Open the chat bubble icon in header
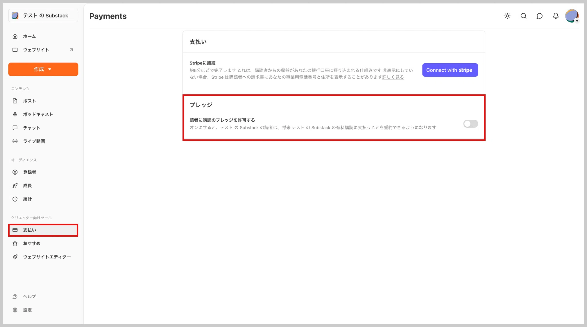 click(x=540, y=16)
